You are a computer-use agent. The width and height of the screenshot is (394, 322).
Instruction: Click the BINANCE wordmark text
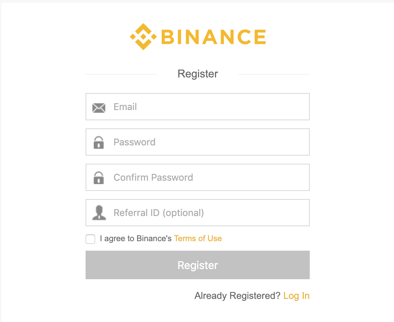click(x=214, y=37)
